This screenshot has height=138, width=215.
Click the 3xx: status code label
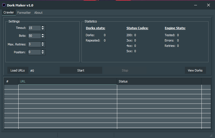[129, 40]
